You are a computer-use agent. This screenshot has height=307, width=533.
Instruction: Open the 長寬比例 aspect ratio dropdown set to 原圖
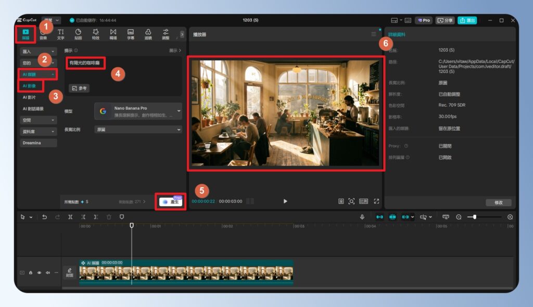pos(138,129)
